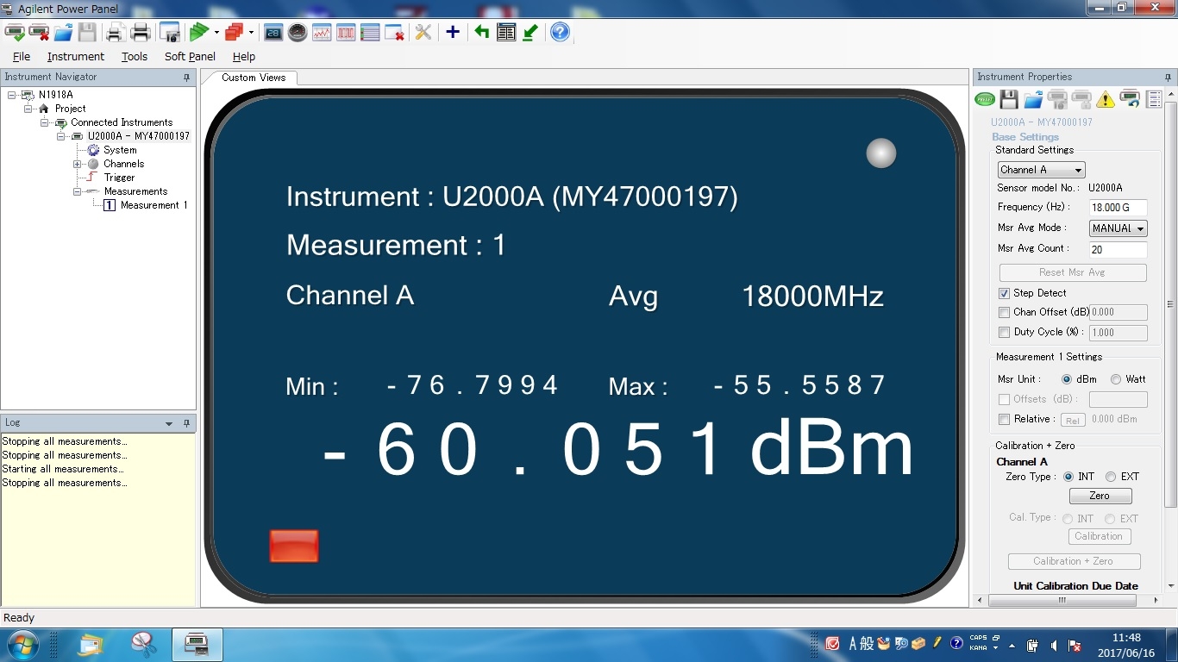Select the analog gauge view icon
This screenshot has width=1178, height=662.
coord(298,33)
